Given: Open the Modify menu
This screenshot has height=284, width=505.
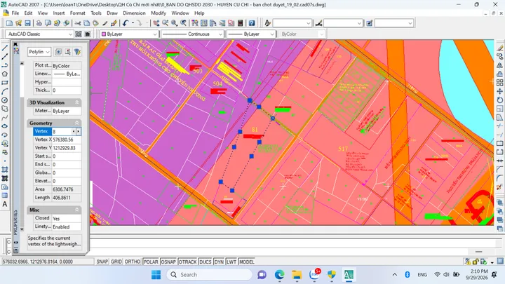Looking at the screenshot, I should pos(159,13).
